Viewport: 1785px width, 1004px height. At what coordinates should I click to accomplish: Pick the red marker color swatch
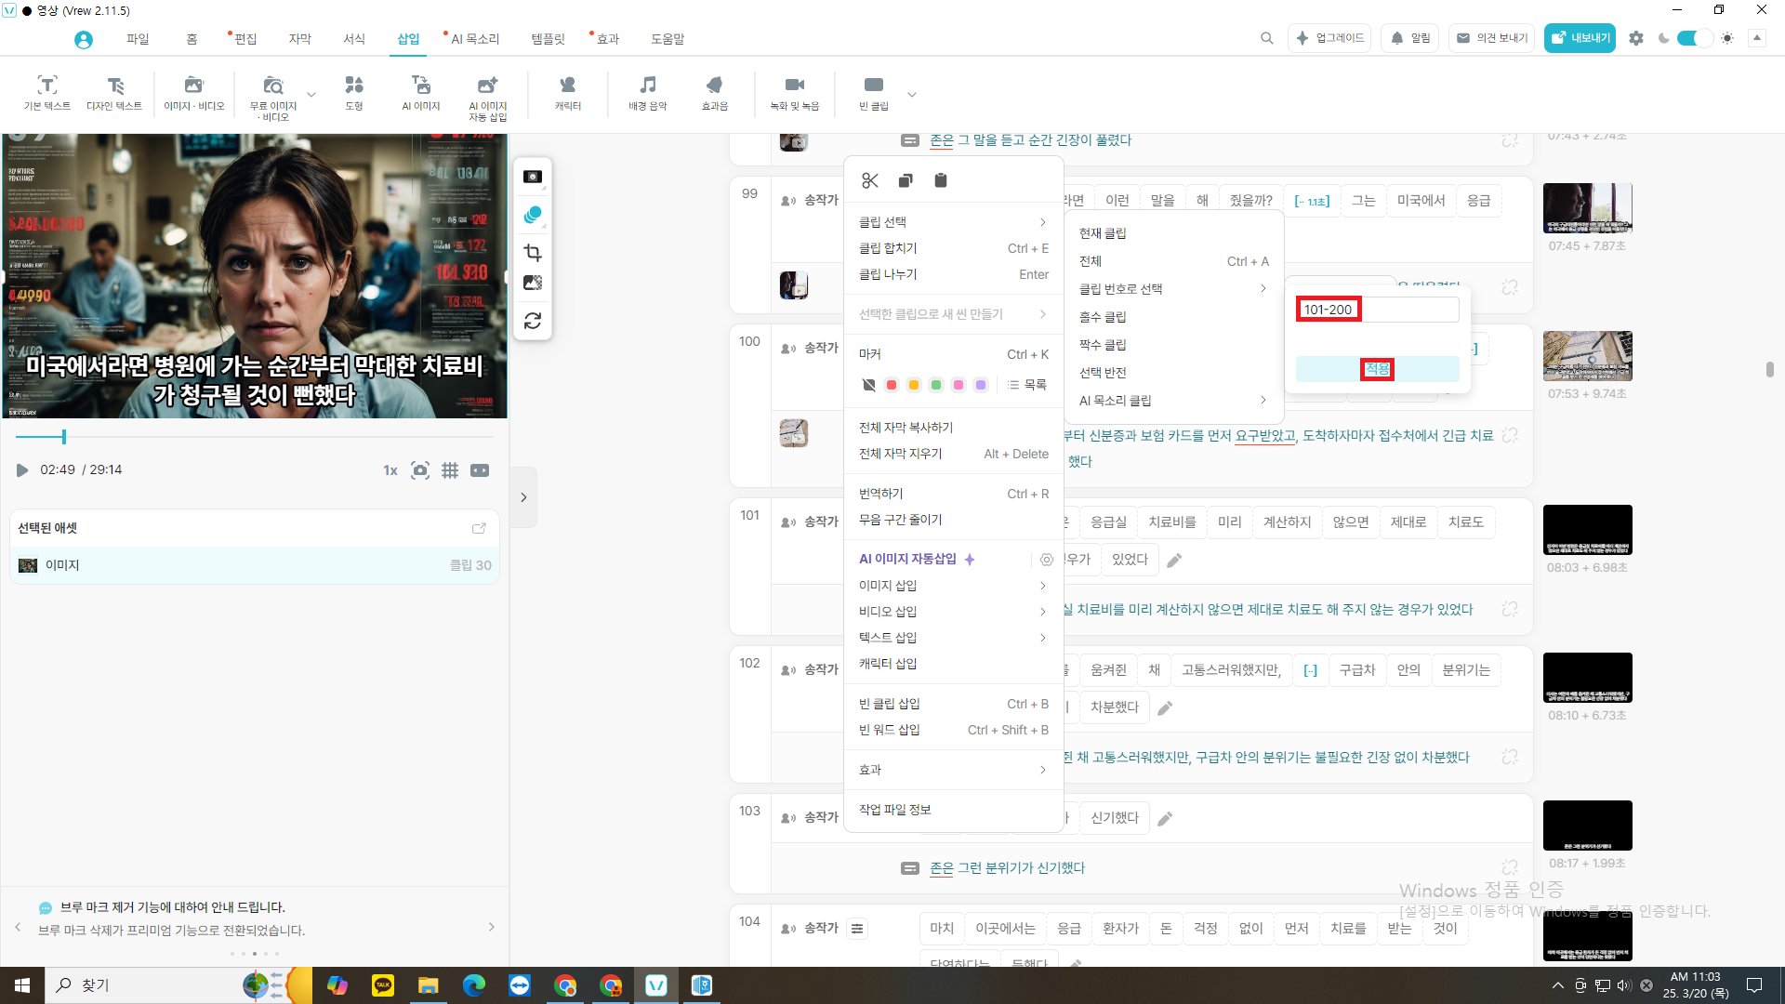[891, 385]
